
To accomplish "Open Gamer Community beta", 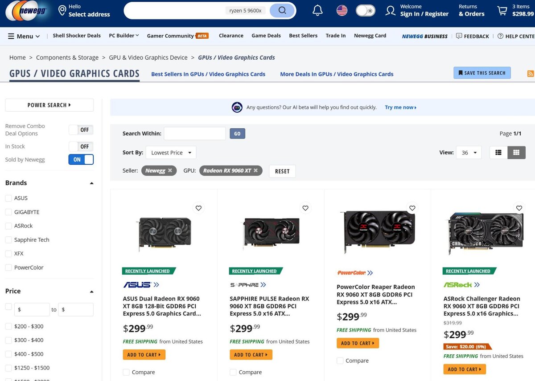I will tap(177, 36).
